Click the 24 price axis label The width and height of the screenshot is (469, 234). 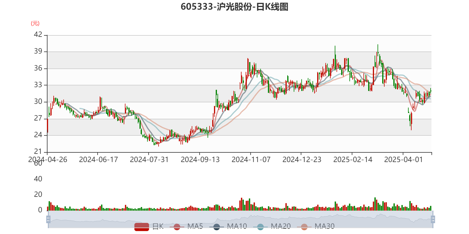click(38, 135)
